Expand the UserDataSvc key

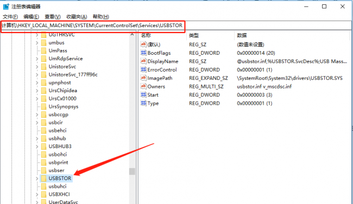(x=37, y=202)
